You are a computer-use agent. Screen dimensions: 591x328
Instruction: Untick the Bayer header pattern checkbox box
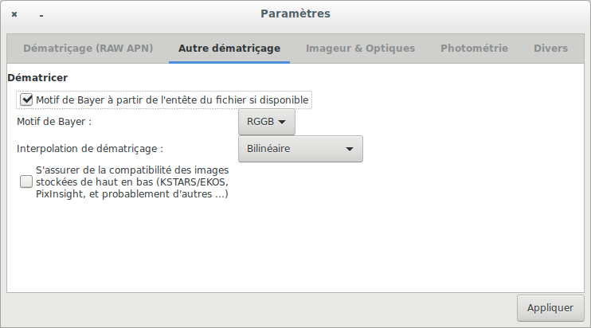27,100
